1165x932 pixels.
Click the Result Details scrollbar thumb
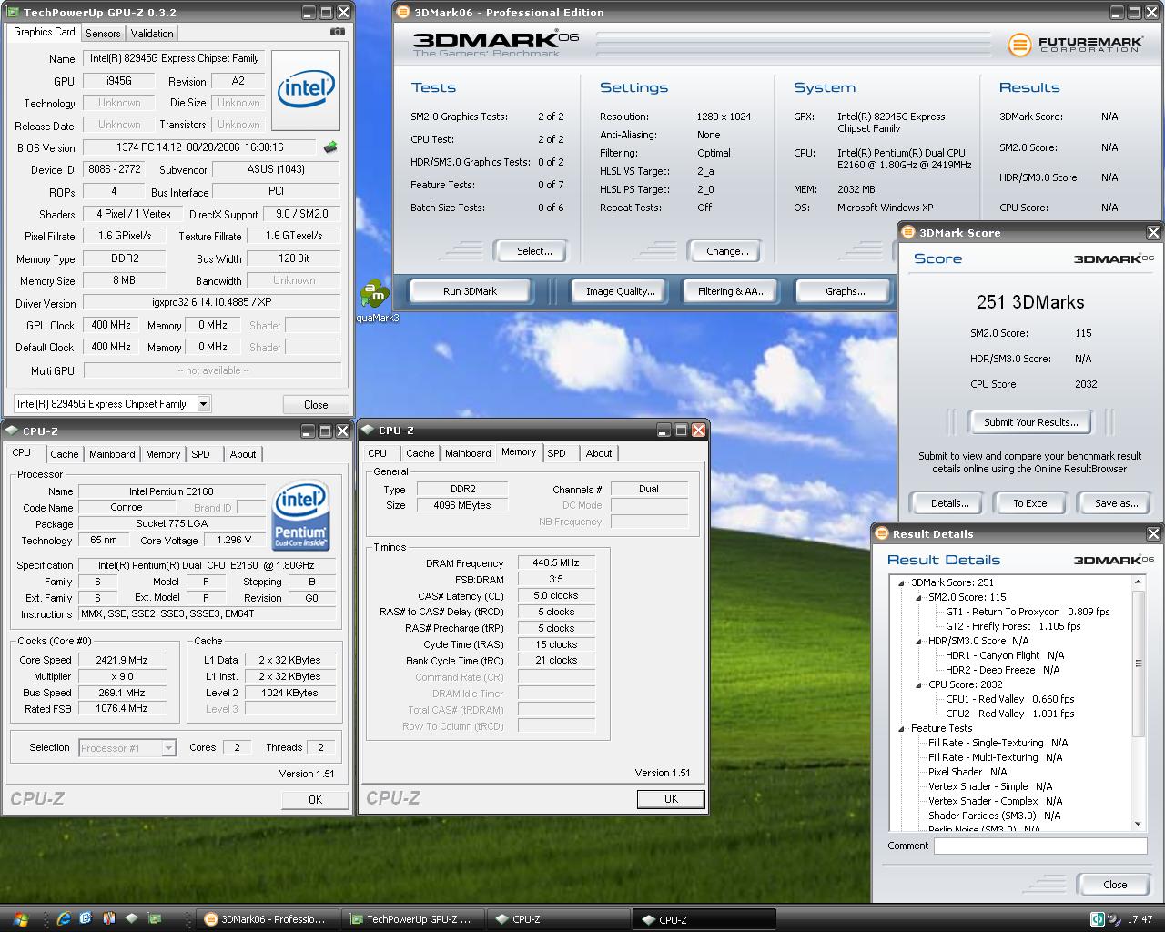[x=1138, y=662]
